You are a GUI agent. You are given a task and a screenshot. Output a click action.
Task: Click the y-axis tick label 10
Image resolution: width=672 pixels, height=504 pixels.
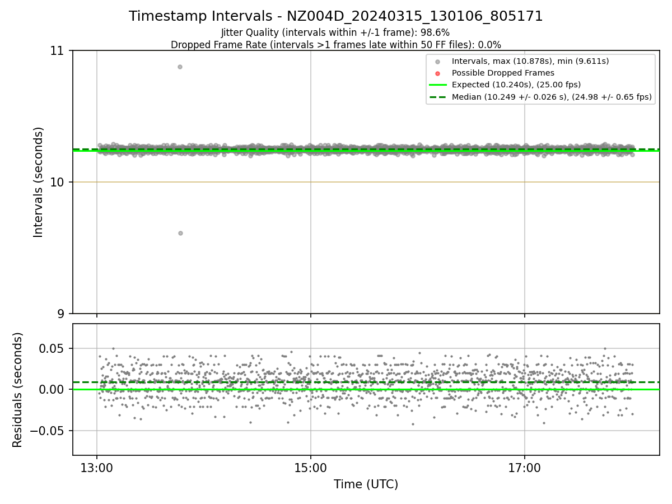[x=58, y=182]
